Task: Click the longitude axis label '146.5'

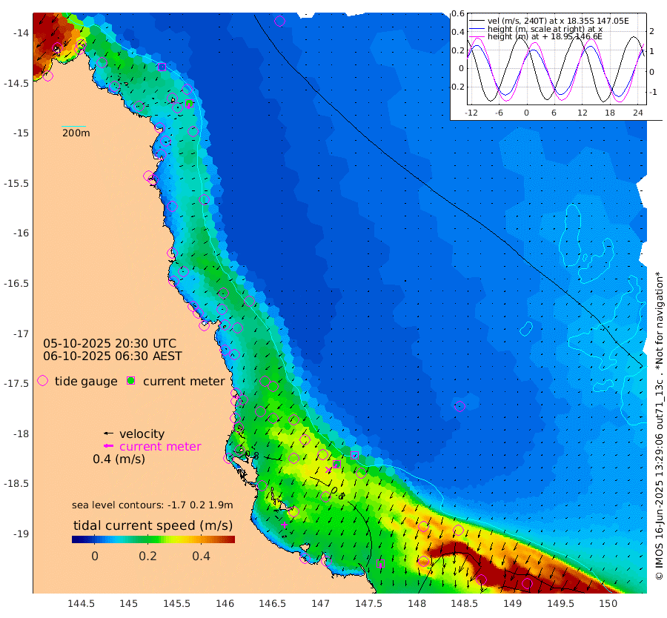Action: pos(272,603)
